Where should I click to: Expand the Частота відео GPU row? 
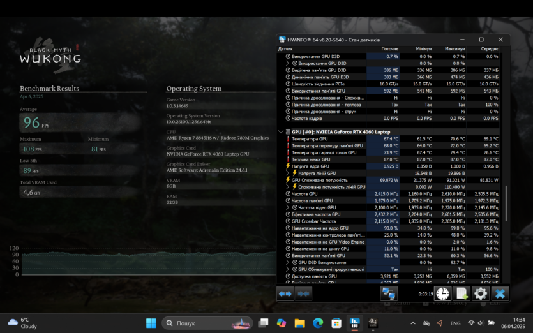click(288, 207)
